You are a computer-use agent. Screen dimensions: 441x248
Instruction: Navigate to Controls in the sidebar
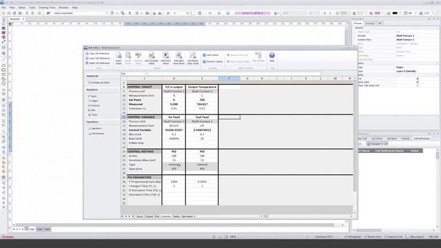94,105
